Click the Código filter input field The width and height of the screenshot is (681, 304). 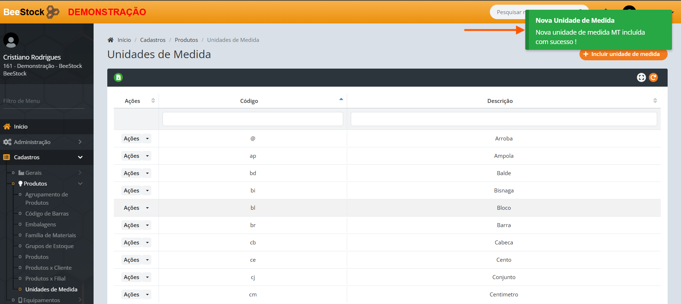point(253,119)
